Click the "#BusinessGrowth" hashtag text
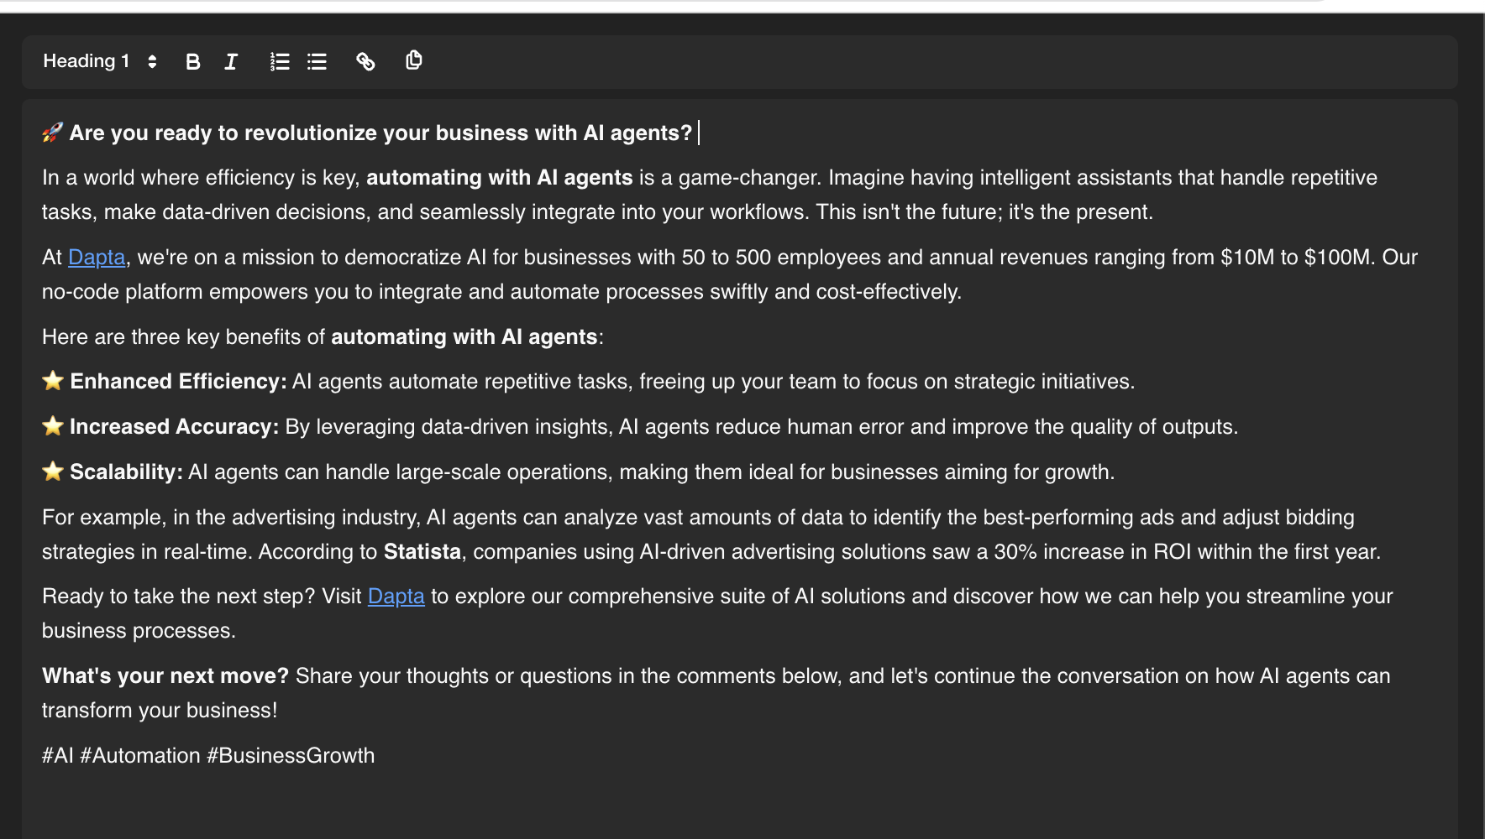 pos(291,756)
